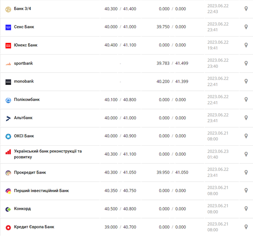Click the Альтбанк logo icon
Screen dimensions: 253x236
(x=8, y=118)
